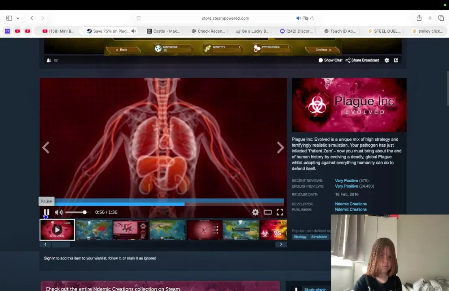This screenshot has width=449, height=291.
Task: Click the Plague Inc Evolved header image
Action: pyautogui.click(x=349, y=105)
